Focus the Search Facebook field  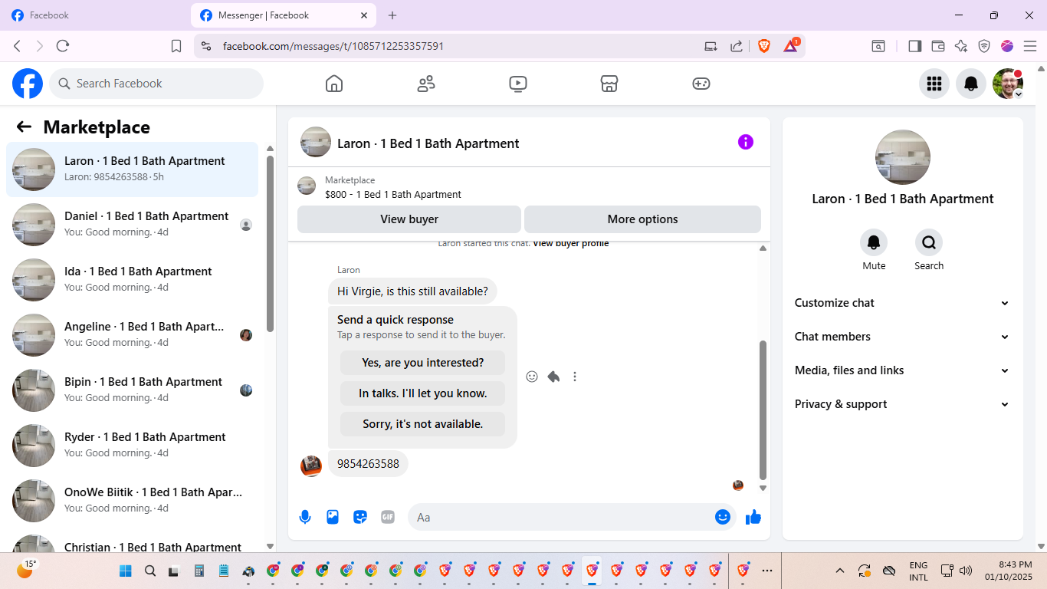(156, 84)
